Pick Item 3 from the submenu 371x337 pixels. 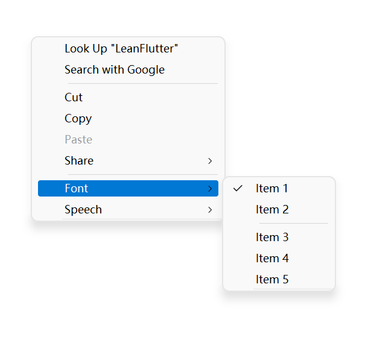(272, 238)
